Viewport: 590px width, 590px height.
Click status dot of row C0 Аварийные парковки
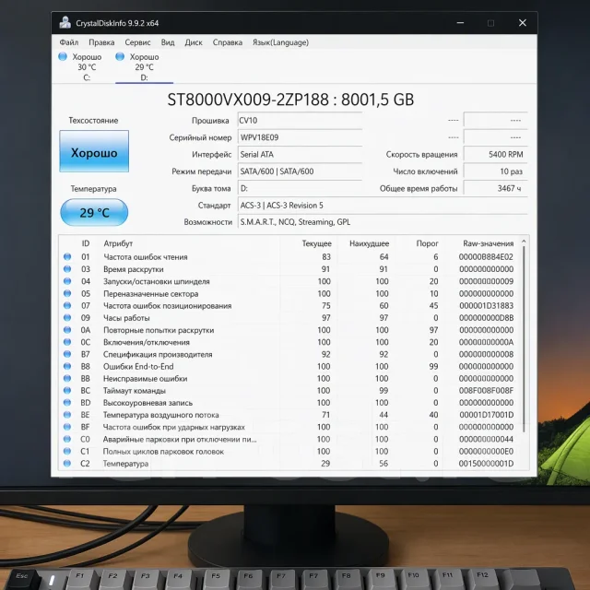click(x=67, y=439)
